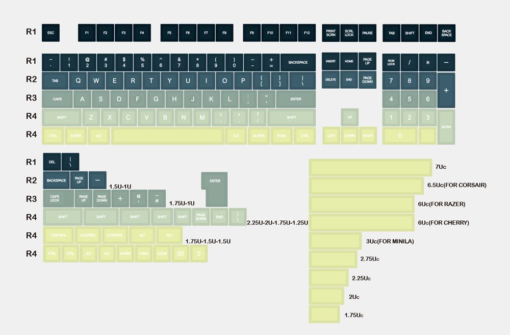Viewport: 510px width, 335px height.
Task: Click the CODE keycap
Action: (162, 253)
